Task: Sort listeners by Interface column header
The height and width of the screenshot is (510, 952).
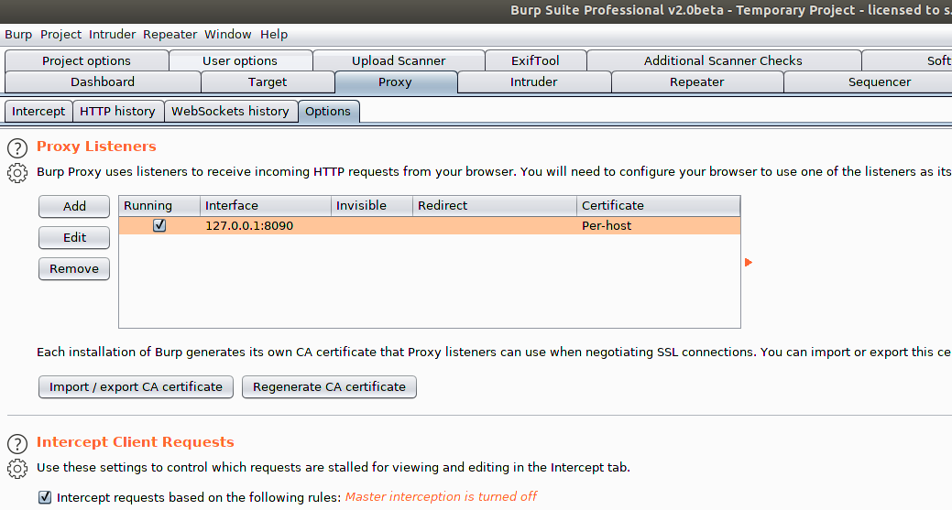Action: (x=266, y=206)
